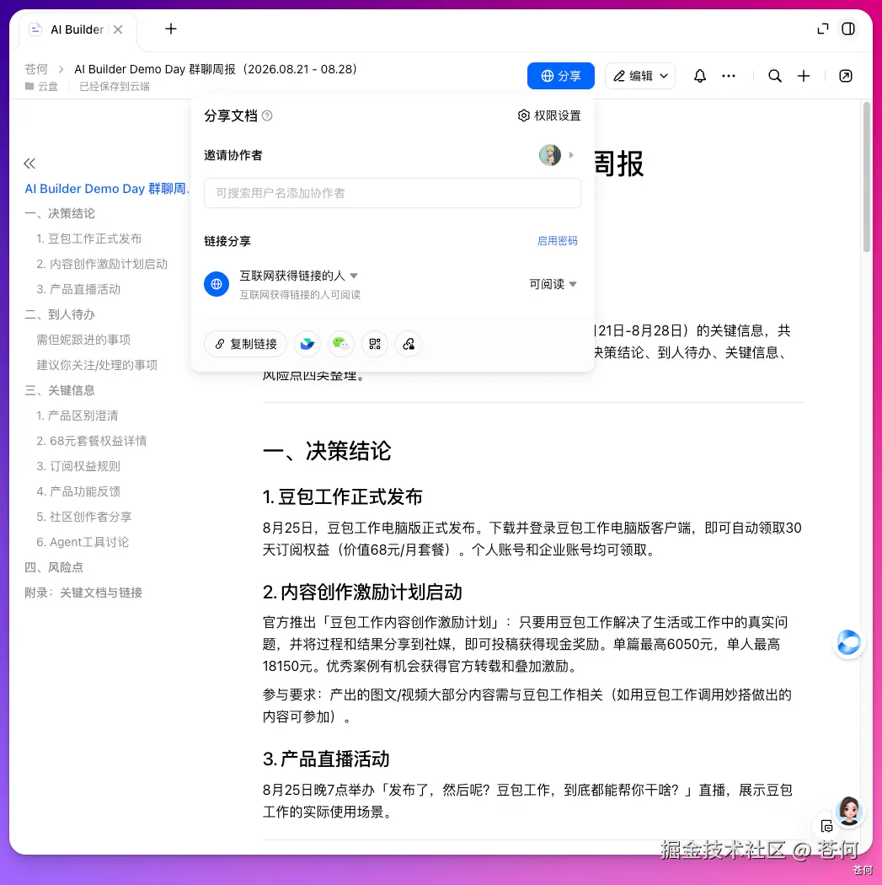Click the collaborator username search field
This screenshot has height=885, width=882.
393,193
